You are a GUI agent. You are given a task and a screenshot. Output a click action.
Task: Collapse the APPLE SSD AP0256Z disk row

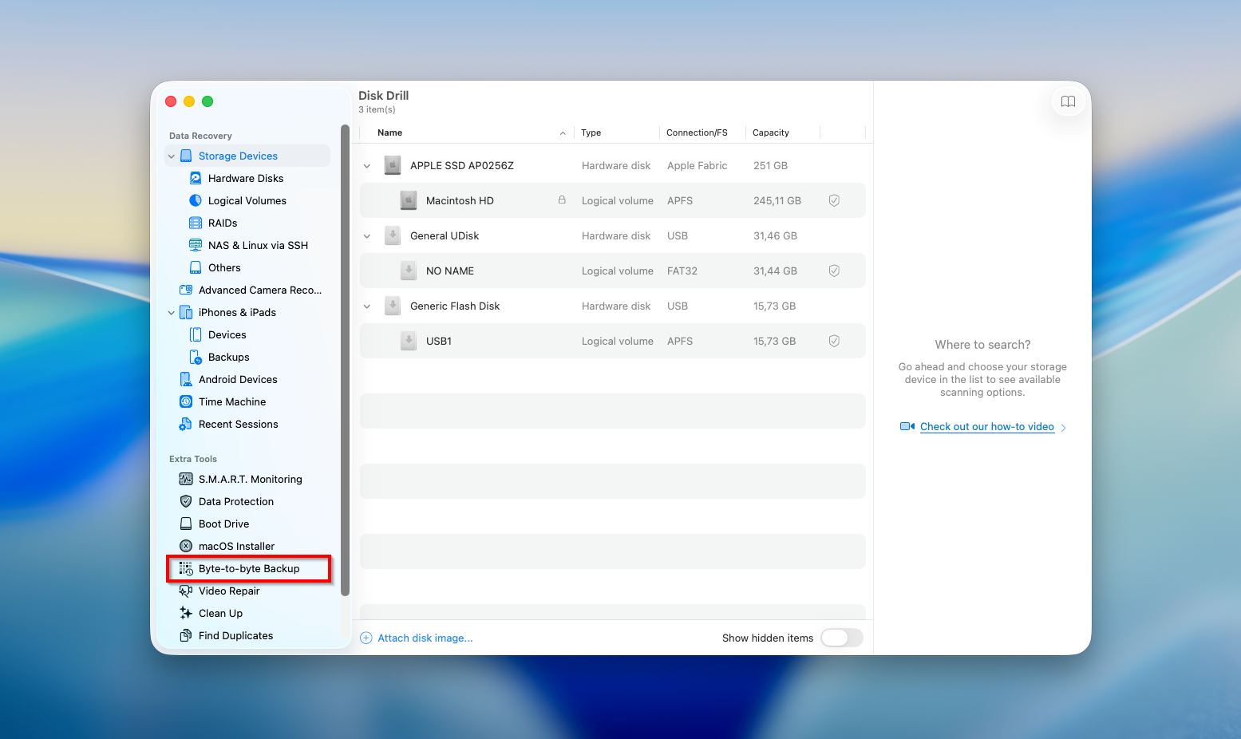tap(367, 166)
